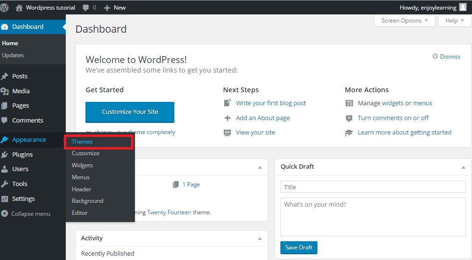472x260 pixels.
Task: Click the Appearance paintbrush icon
Action: (4, 140)
